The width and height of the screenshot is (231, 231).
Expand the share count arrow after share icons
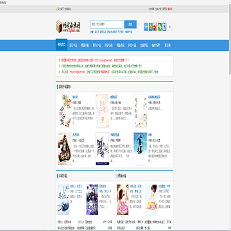[170, 27]
